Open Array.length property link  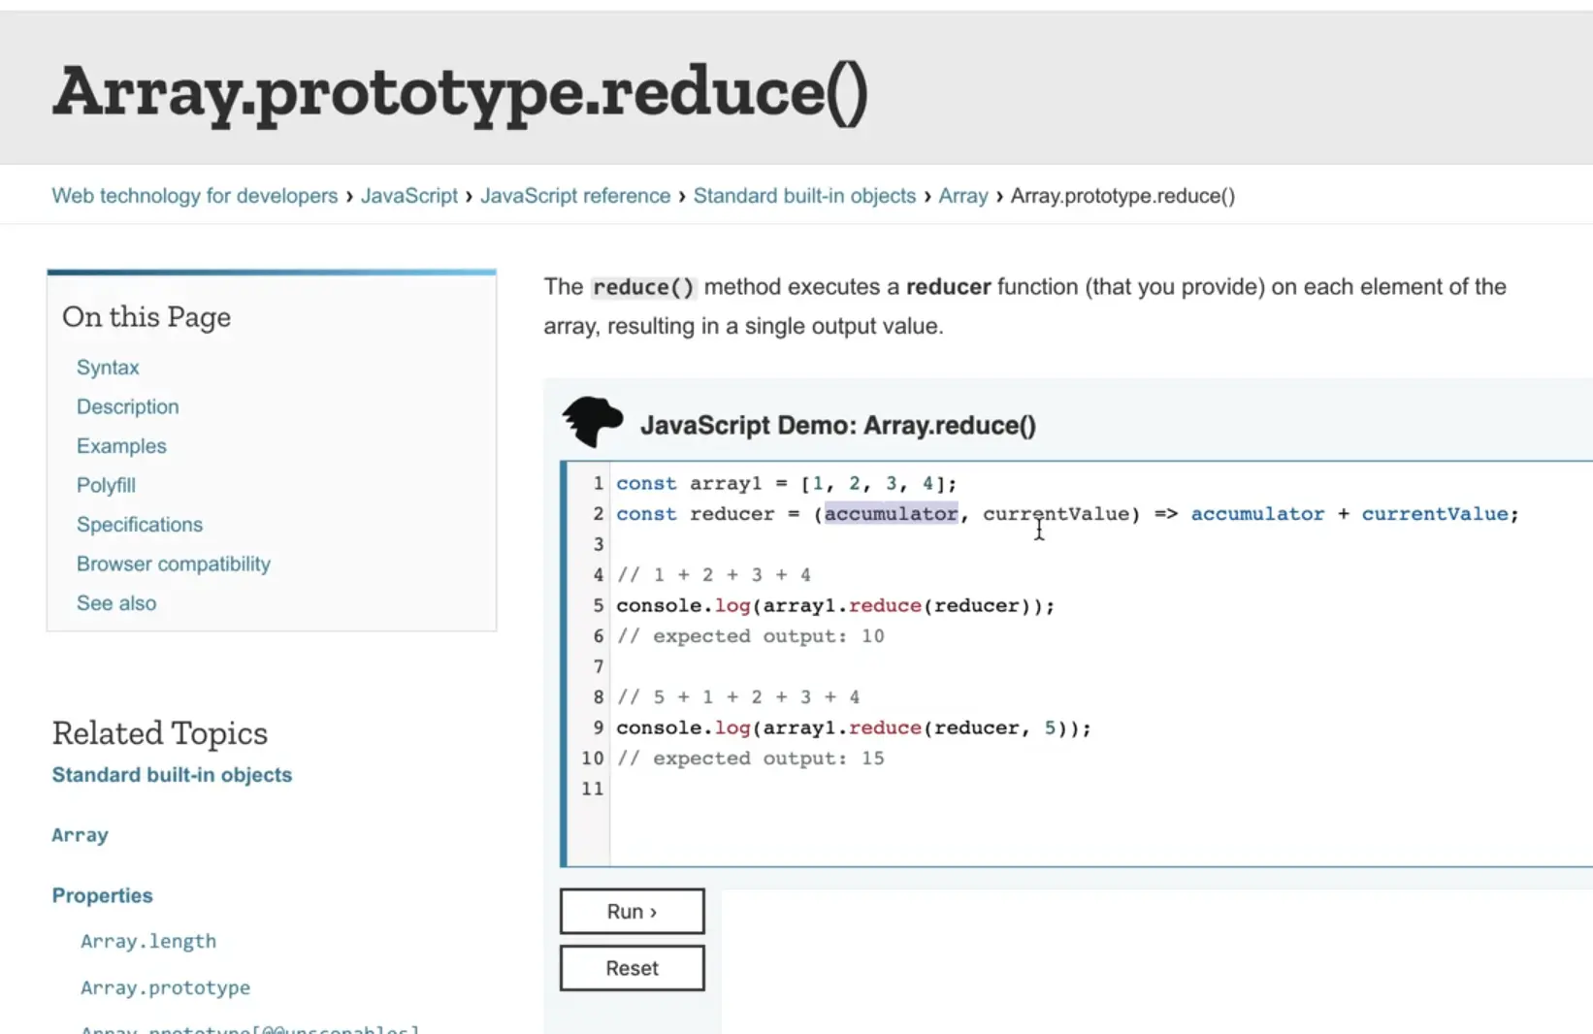tap(147, 941)
